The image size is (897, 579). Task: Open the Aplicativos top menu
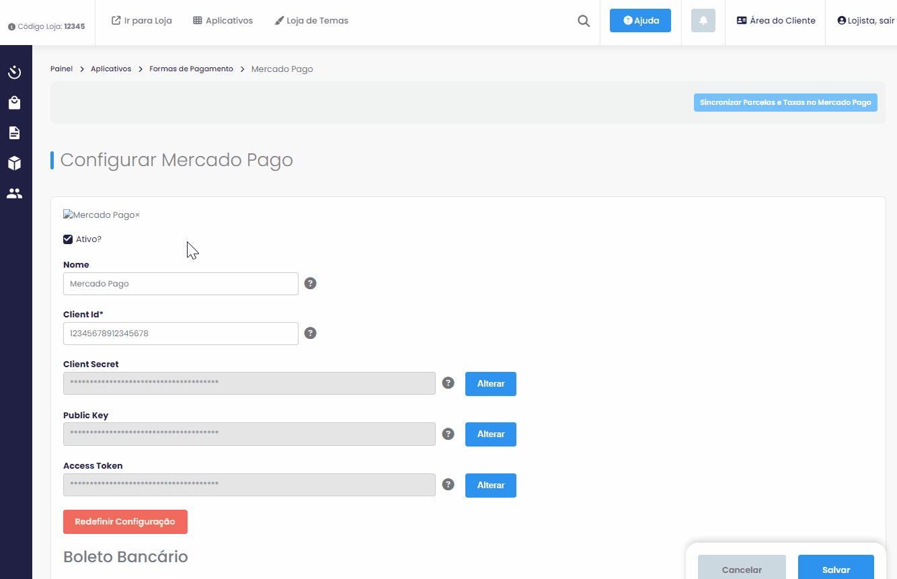223,21
